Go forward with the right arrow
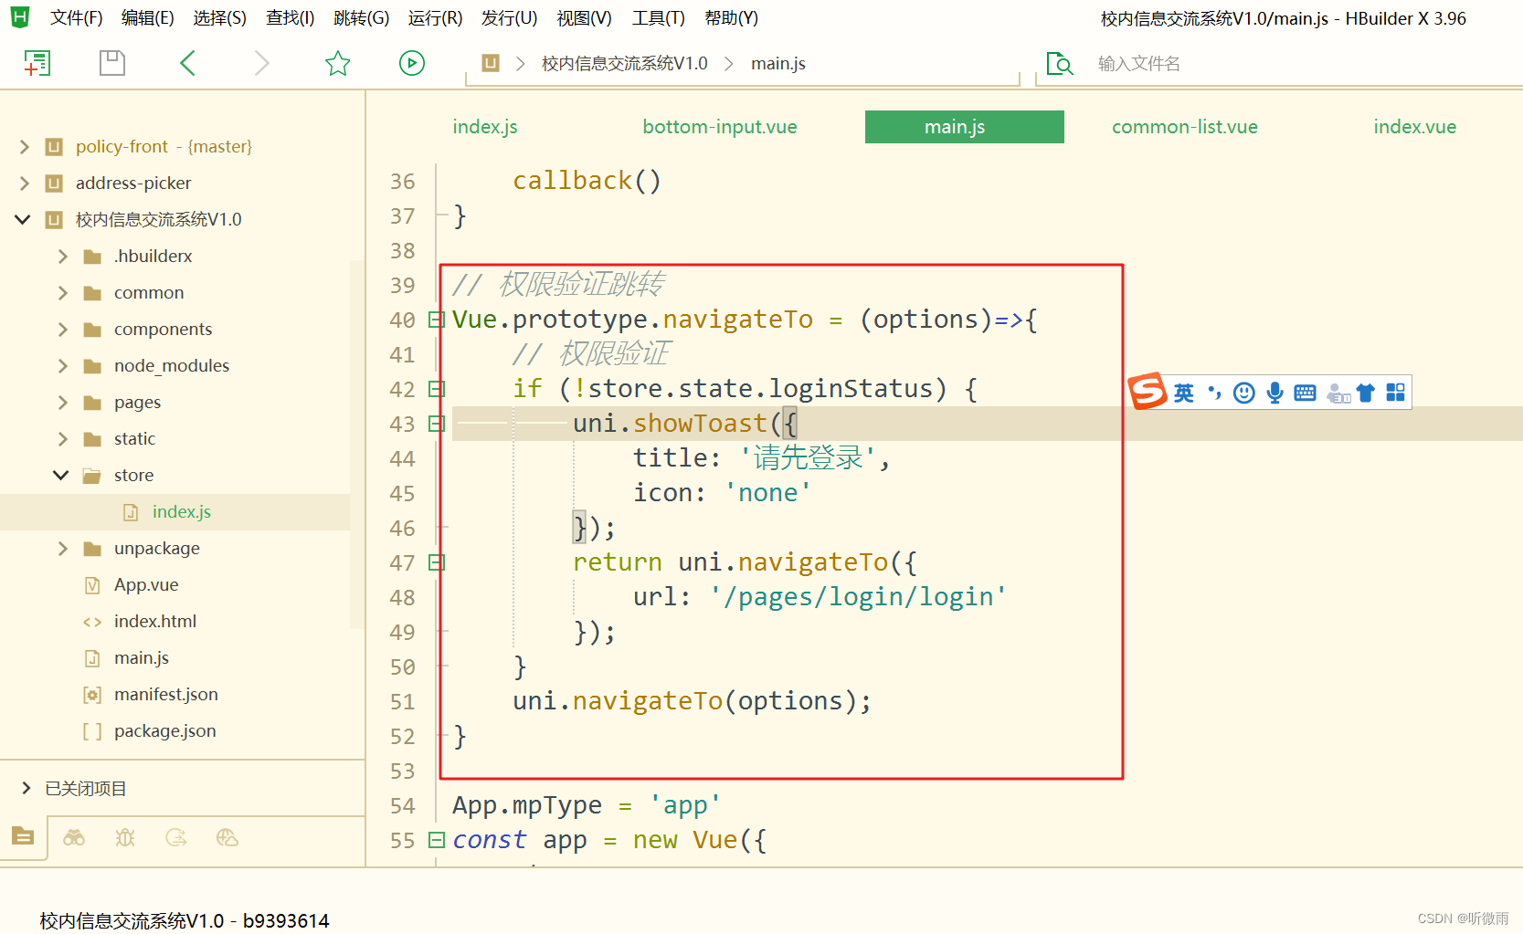Image resolution: width=1523 pixels, height=934 pixels. click(x=262, y=63)
